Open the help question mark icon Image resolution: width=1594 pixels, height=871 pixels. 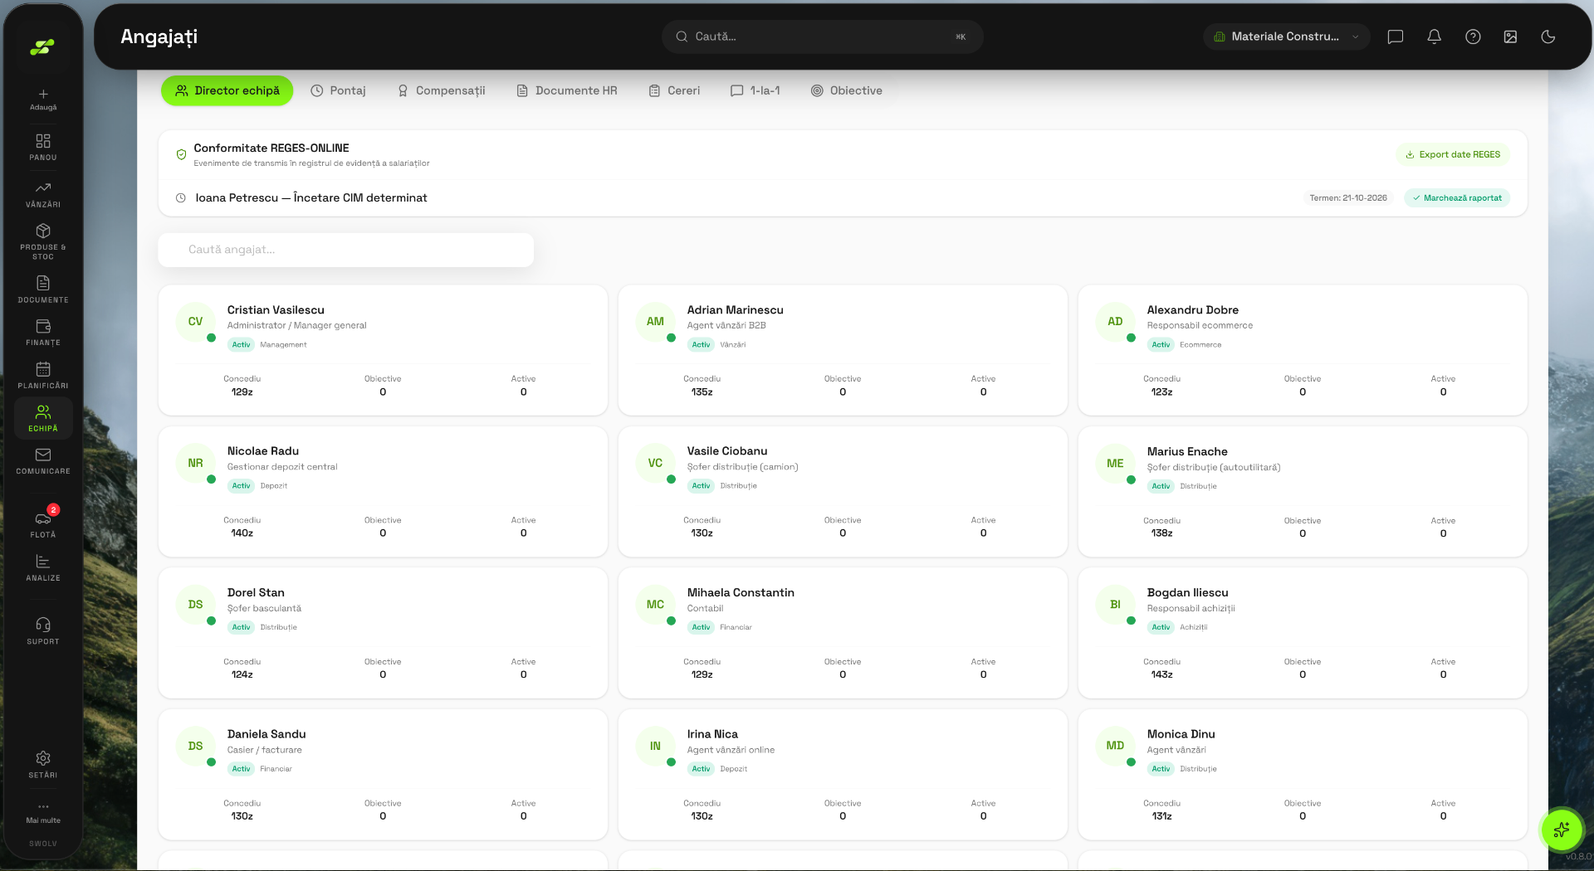pyautogui.click(x=1473, y=36)
